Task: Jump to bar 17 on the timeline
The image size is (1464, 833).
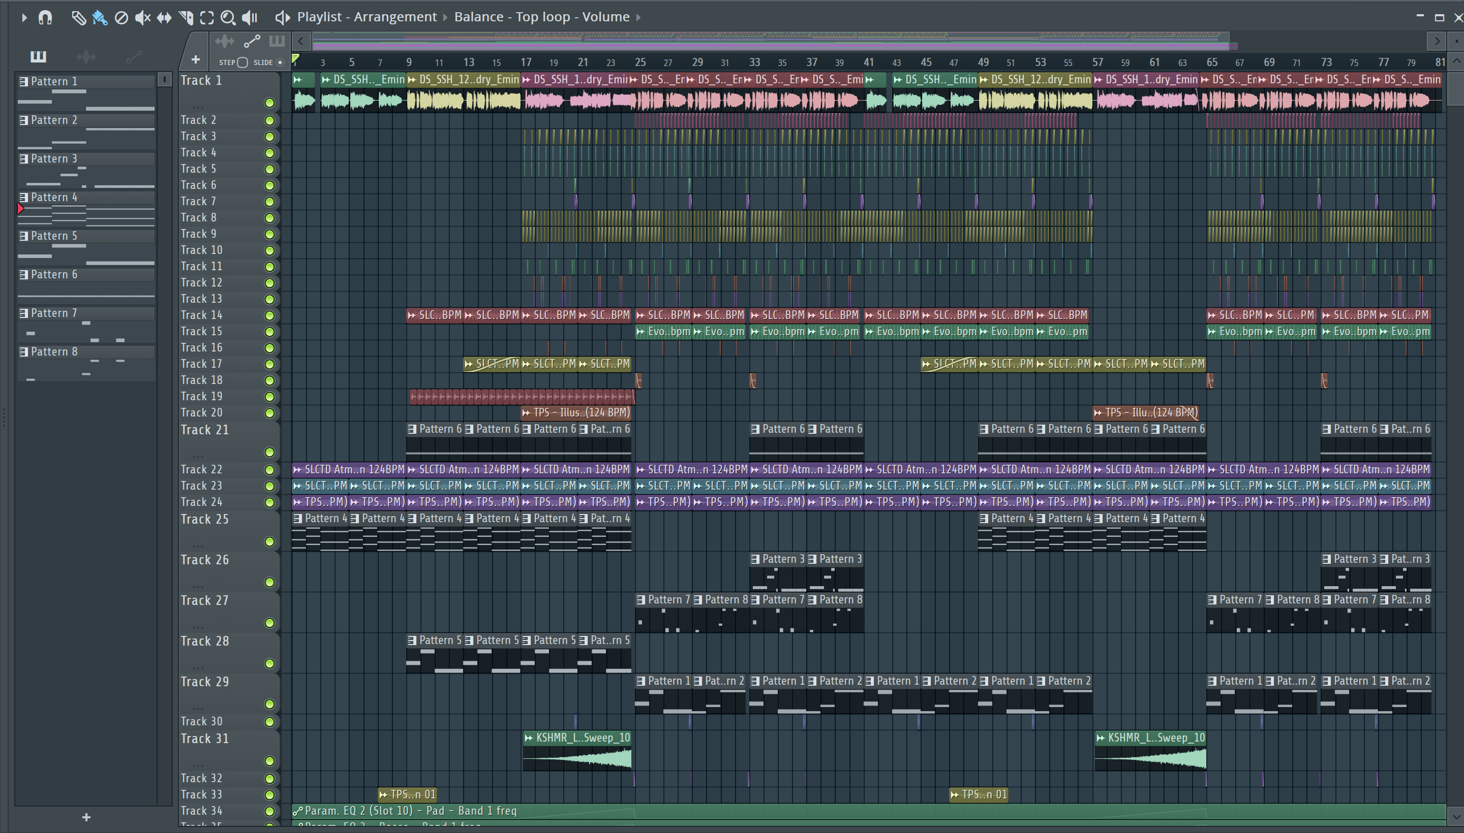Action: pos(526,62)
